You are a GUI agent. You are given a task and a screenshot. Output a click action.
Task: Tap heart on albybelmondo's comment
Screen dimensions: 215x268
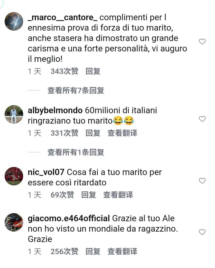(202, 119)
